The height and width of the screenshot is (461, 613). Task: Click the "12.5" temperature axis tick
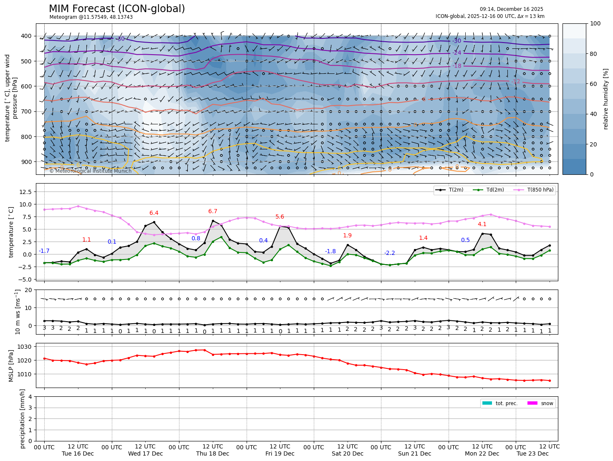[26, 192]
